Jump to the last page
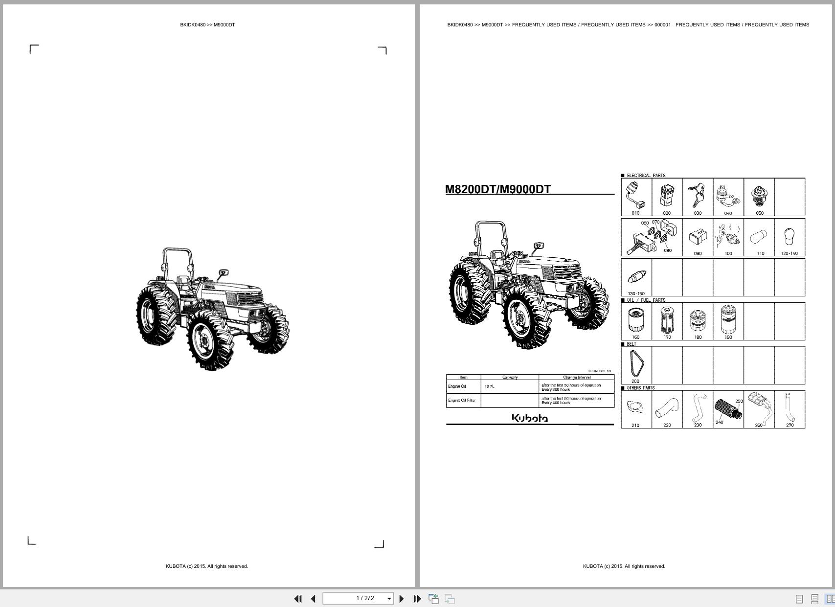The image size is (835, 607). tap(417, 598)
